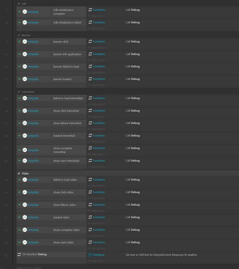The height and width of the screenshot is (269, 239).
Task: Click the green trigger arrow for 'Sdk initialization failed'
Action: tap(19, 22)
